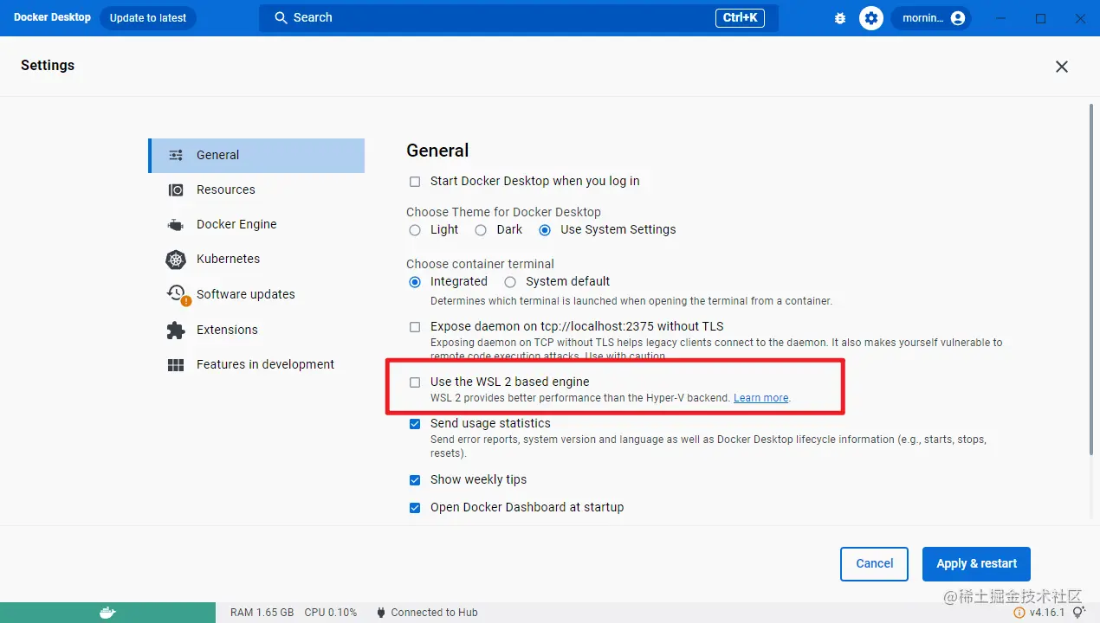Click the lightbulb tips icon in status bar

(x=1078, y=613)
